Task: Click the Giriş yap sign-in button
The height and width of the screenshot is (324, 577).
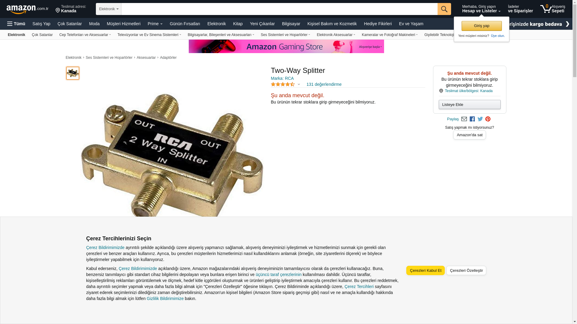Action: 481,26
